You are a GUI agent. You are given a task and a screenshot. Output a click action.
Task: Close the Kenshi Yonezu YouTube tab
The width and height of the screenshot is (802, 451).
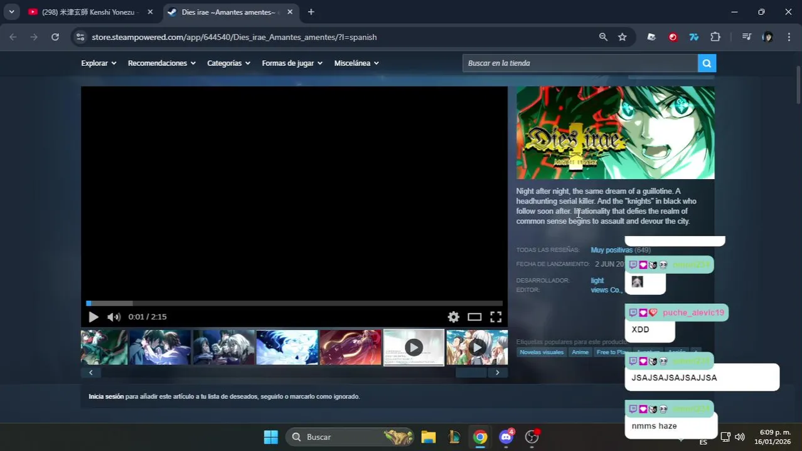tap(150, 12)
